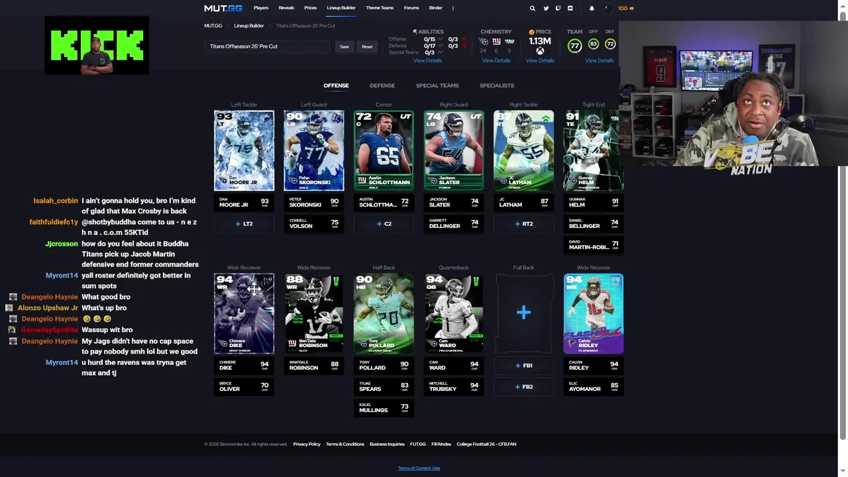View Details under Price
Viewport: 848px width, 477px height.
tap(540, 60)
